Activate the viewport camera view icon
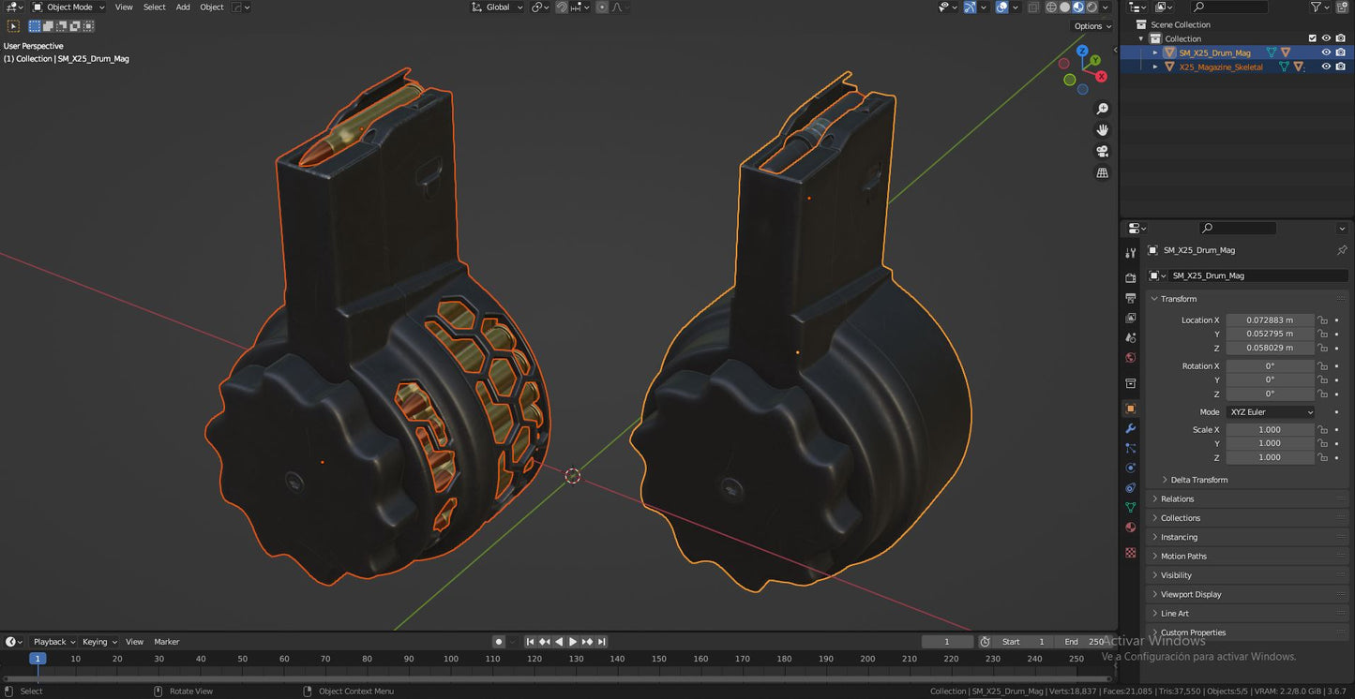Viewport: 1355px width, 699px height. [1103, 150]
